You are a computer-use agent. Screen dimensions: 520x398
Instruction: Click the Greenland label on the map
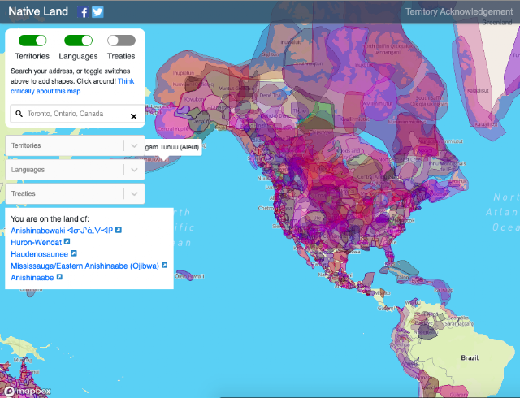(x=496, y=23)
